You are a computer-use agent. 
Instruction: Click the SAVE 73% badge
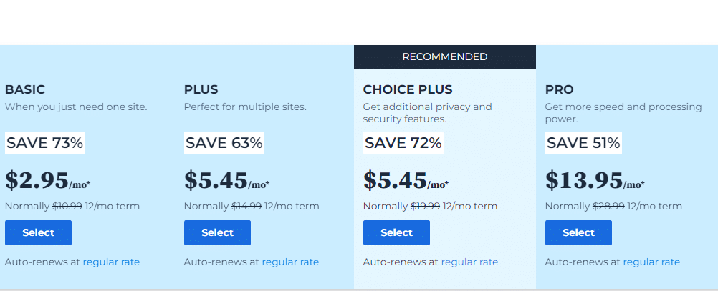click(45, 144)
